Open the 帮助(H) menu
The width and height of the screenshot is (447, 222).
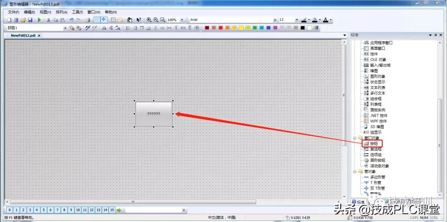[111, 12]
